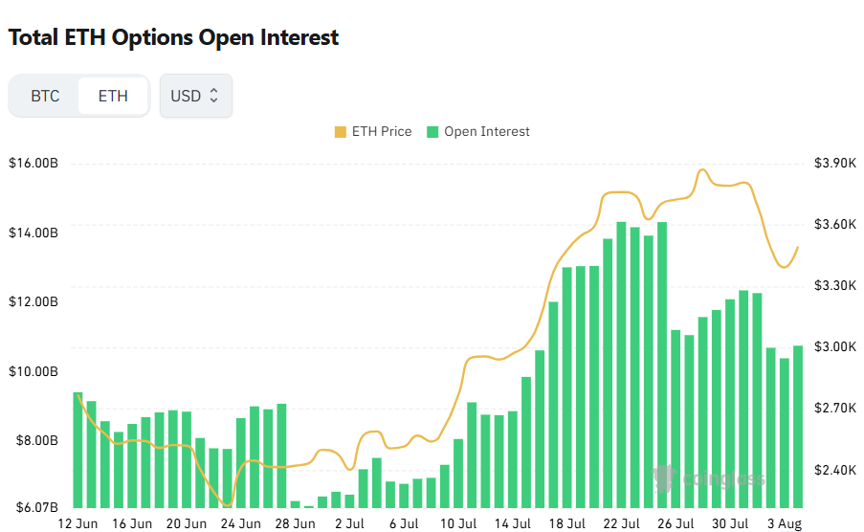Image resolution: width=864 pixels, height=532 pixels.
Task: Click the Total ETH Options Open Interest title
Action: pos(173,37)
